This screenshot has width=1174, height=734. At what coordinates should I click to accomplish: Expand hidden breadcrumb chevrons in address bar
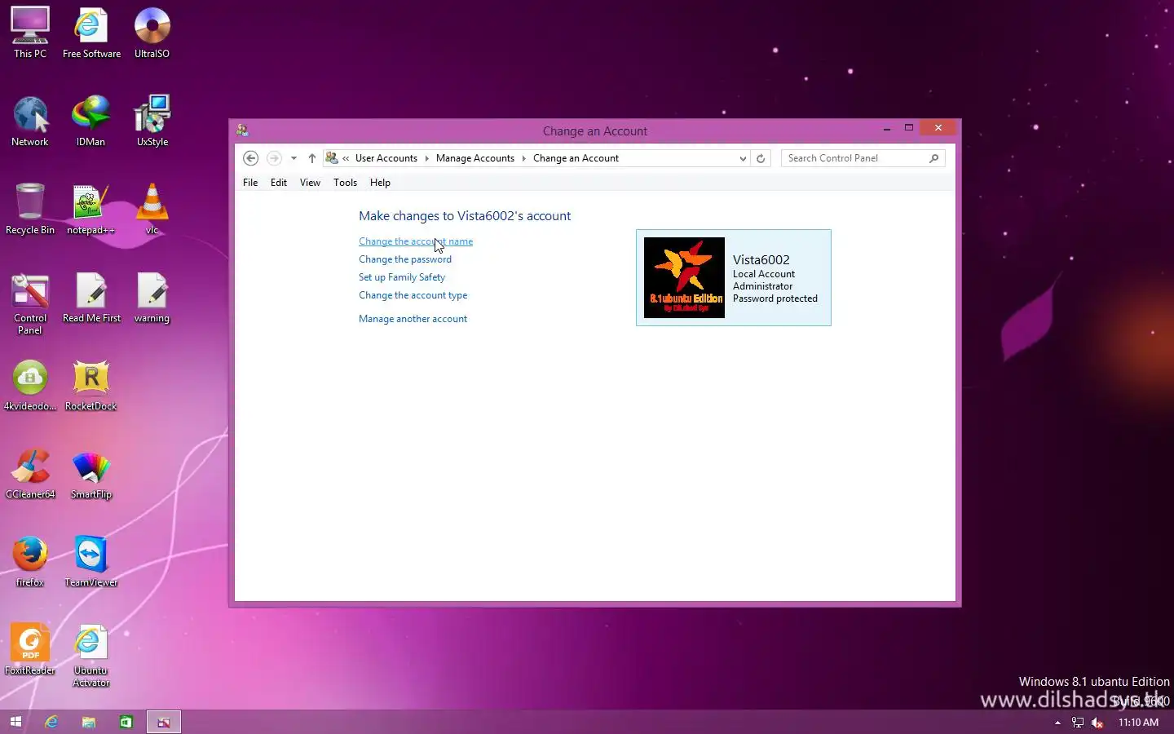[x=346, y=158]
